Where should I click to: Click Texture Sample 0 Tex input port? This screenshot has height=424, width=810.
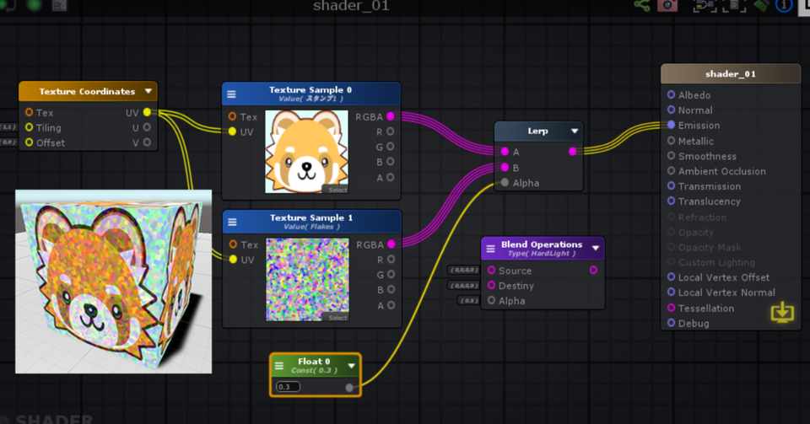click(x=233, y=116)
